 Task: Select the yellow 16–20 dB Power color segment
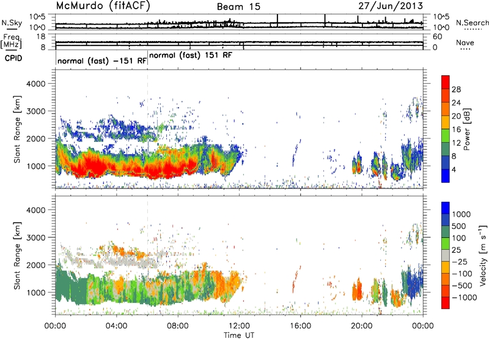pos(446,122)
